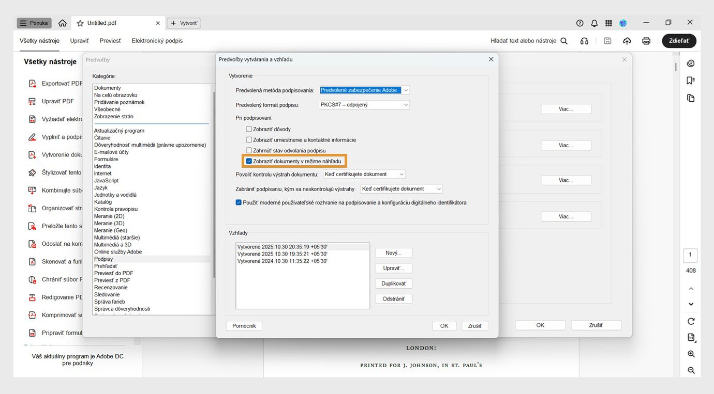
Task: Click Odstrániť appearance button
Action: tap(394, 299)
